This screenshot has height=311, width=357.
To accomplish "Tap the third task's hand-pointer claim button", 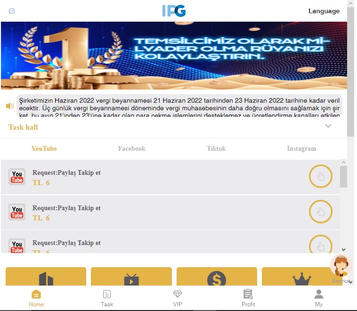I will coord(321,244).
